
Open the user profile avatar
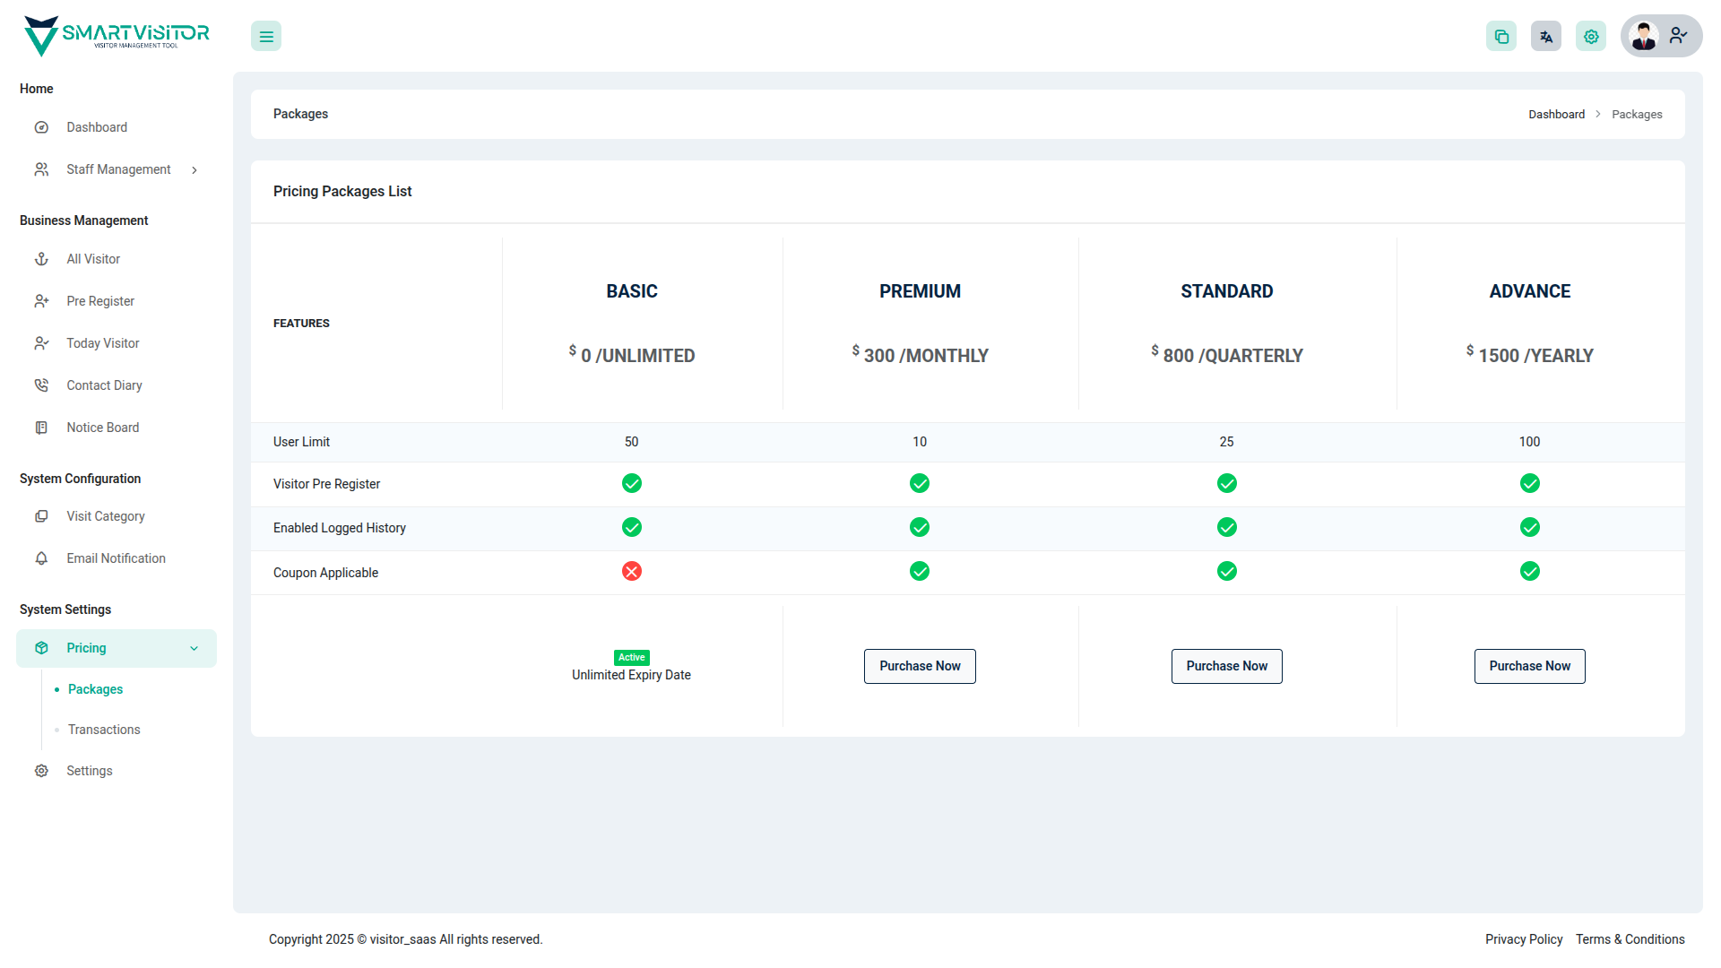[1644, 36]
